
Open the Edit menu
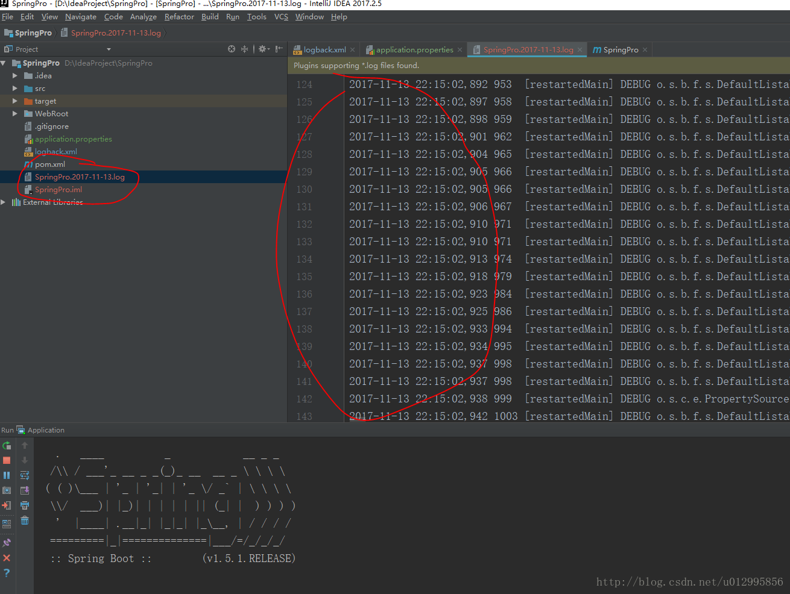click(x=27, y=17)
